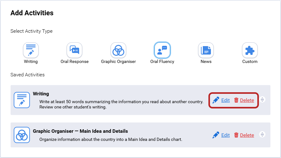Click the saved Writing activity's icon
281x158 pixels.
click(22, 100)
